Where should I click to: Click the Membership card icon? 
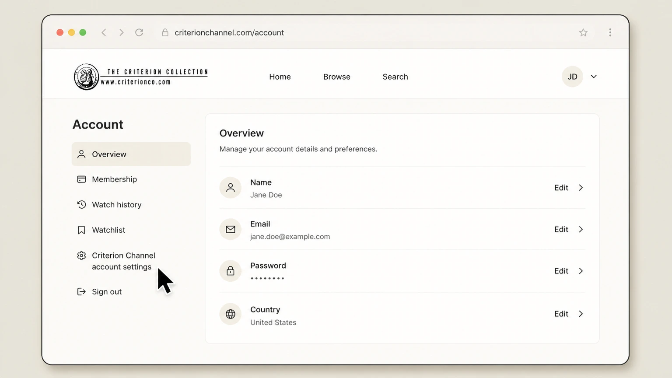click(x=81, y=179)
